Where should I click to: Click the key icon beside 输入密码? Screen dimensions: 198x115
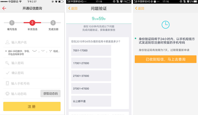click(x=7, y=63)
